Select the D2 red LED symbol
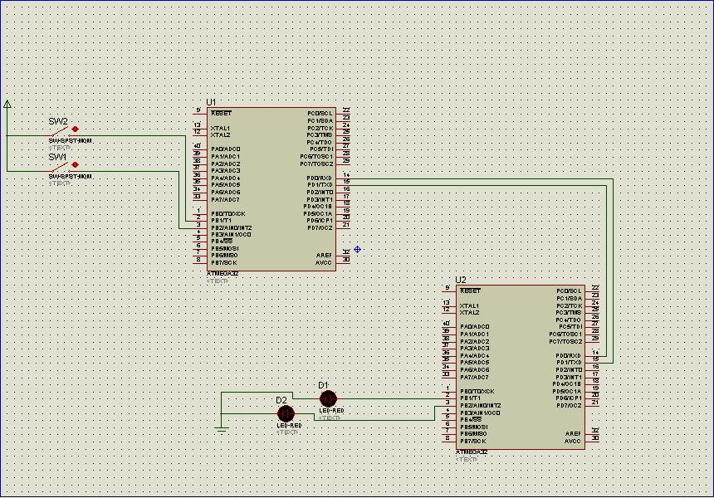This screenshot has width=714, height=498. click(286, 413)
